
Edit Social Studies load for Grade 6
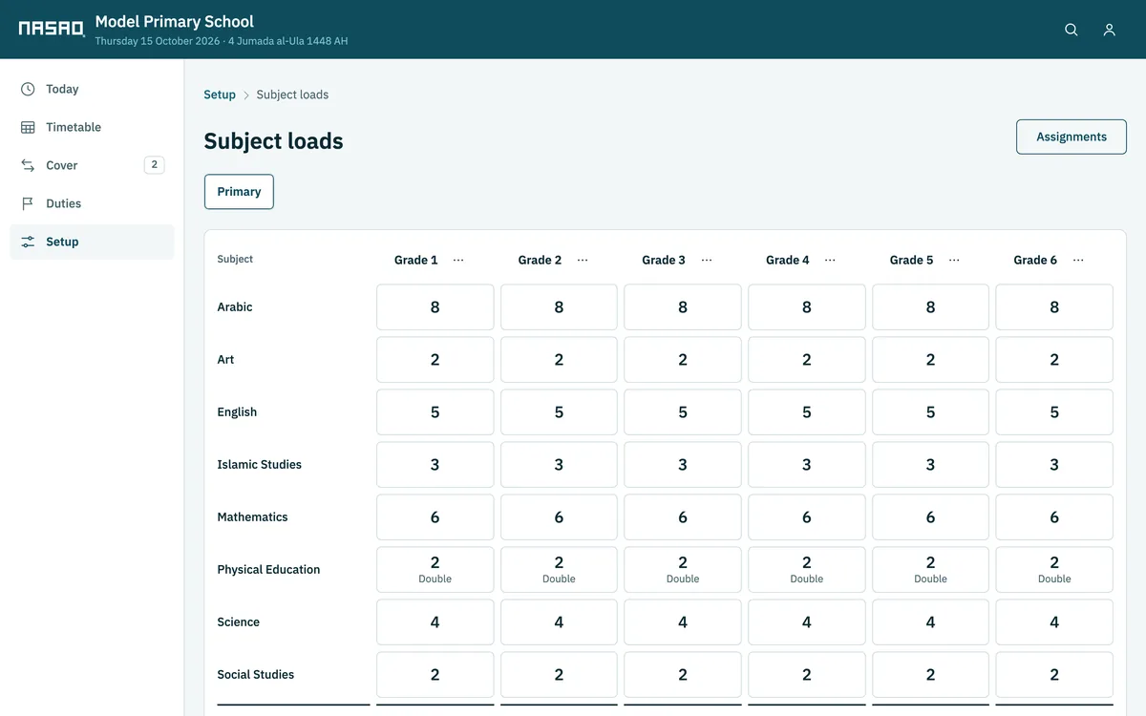[1054, 675]
